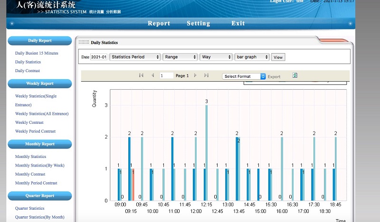Open Daily Statistics in the sidebar
Screen dimensions: 380x222
[x=28, y=62]
